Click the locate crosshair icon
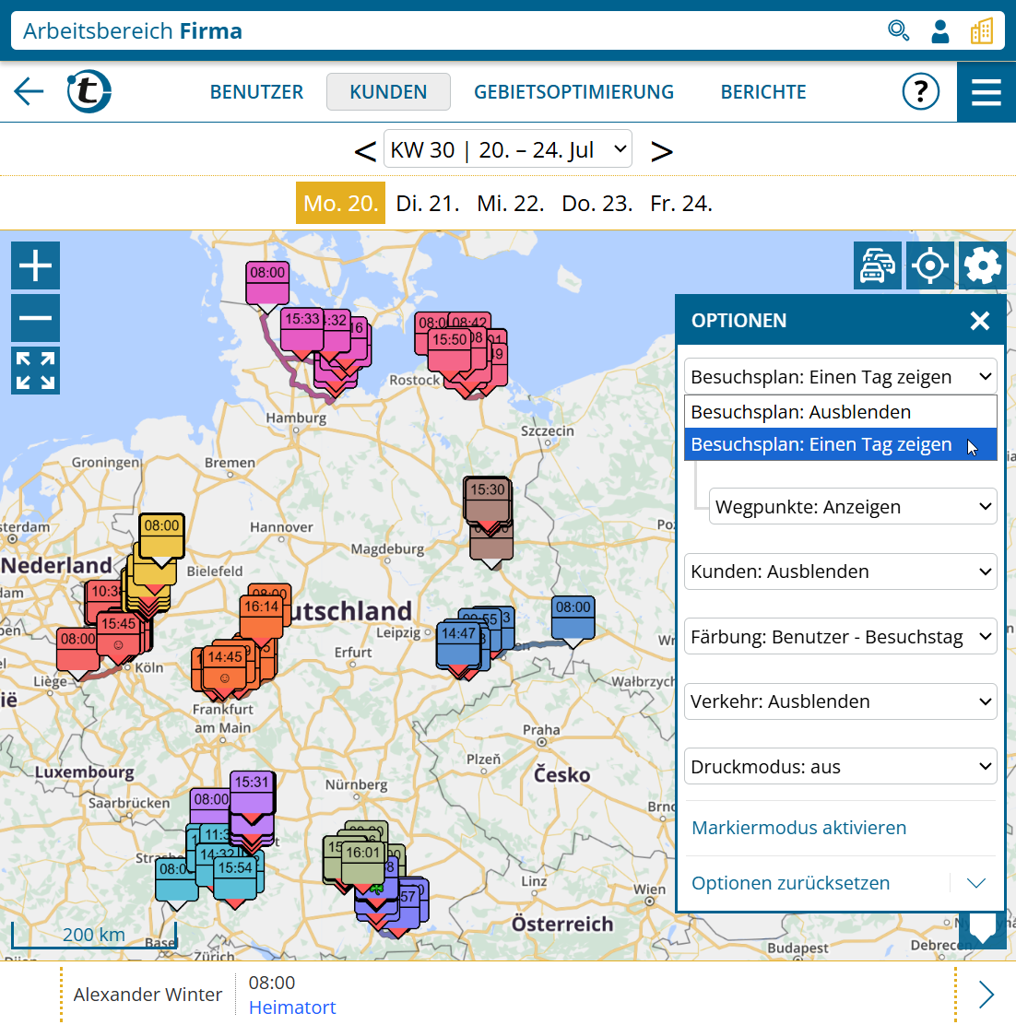 tap(929, 265)
